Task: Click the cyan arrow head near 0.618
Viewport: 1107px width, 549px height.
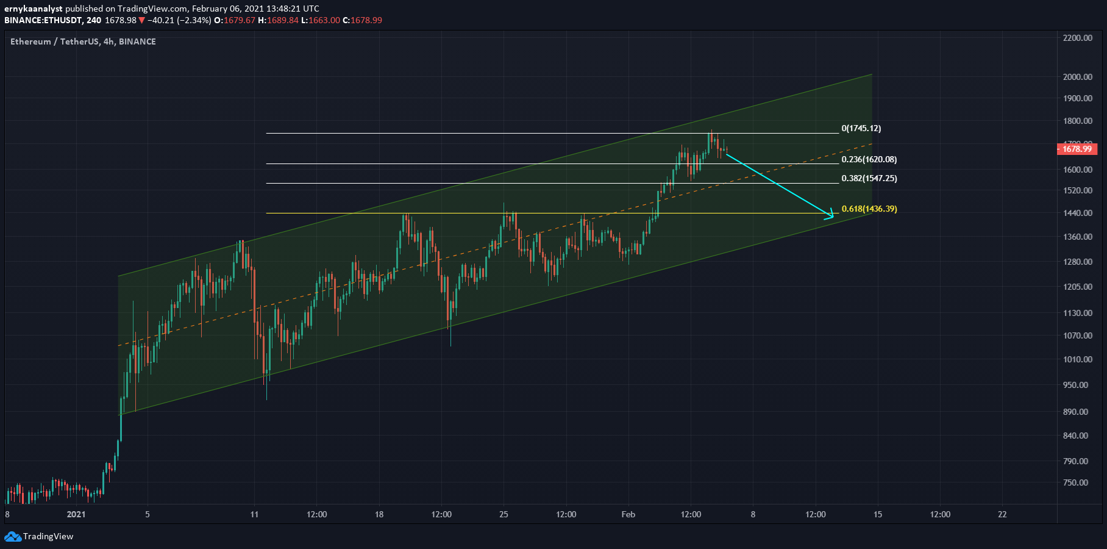Action: click(x=830, y=214)
